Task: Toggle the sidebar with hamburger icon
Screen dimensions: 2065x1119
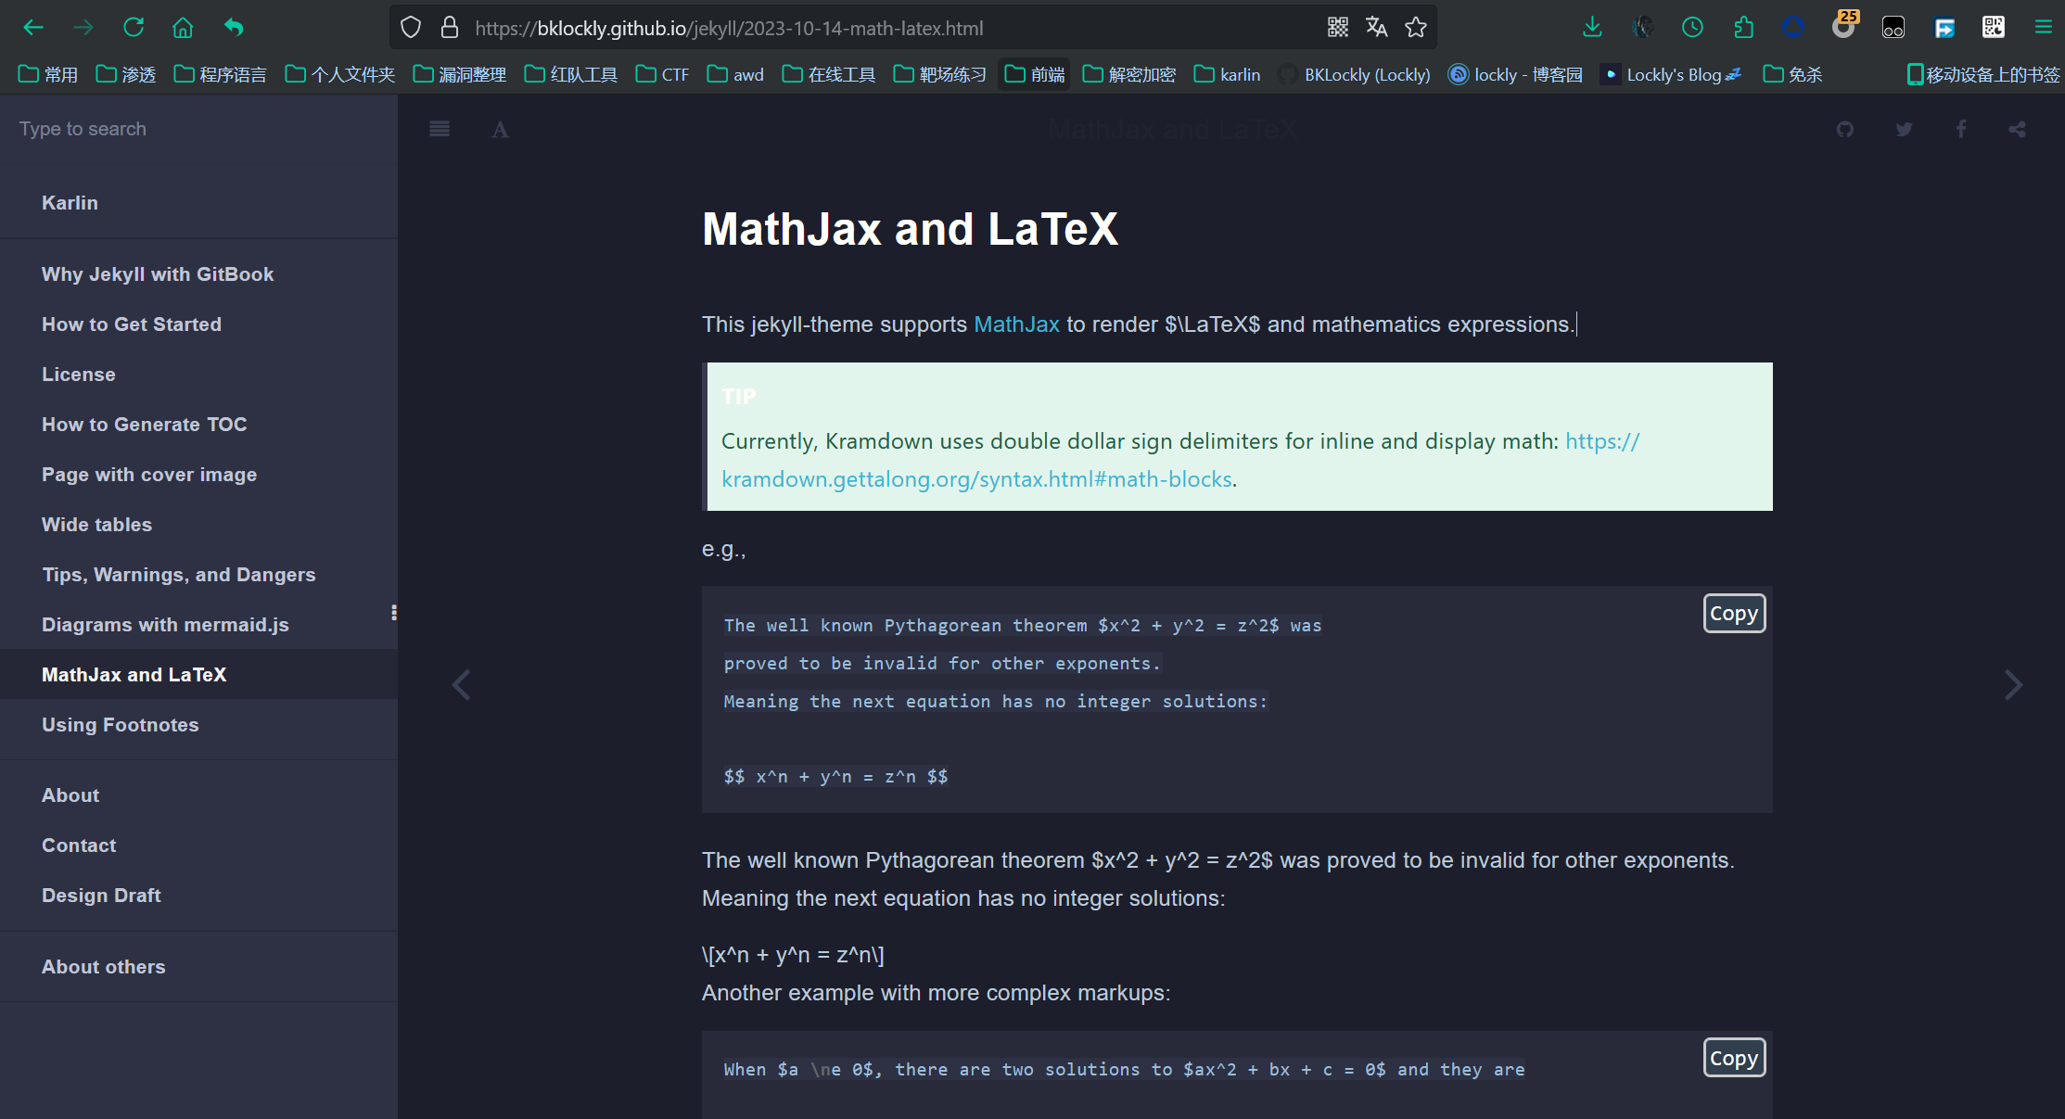Action: pyautogui.click(x=440, y=129)
